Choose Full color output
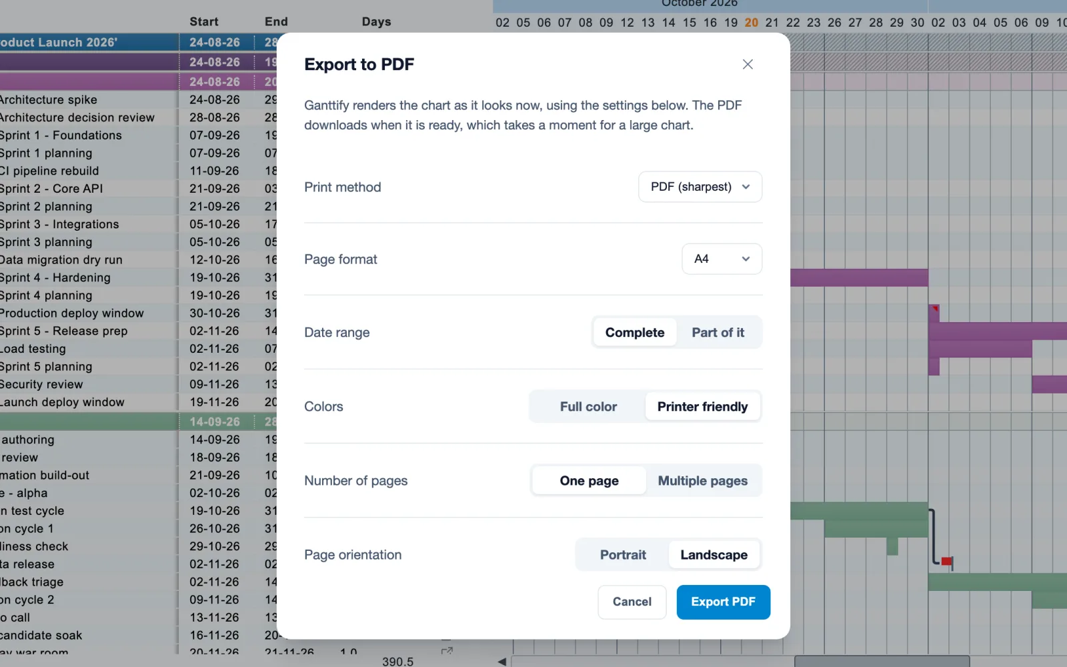Viewport: 1067px width, 667px height. pyautogui.click(x=588, y=406)
